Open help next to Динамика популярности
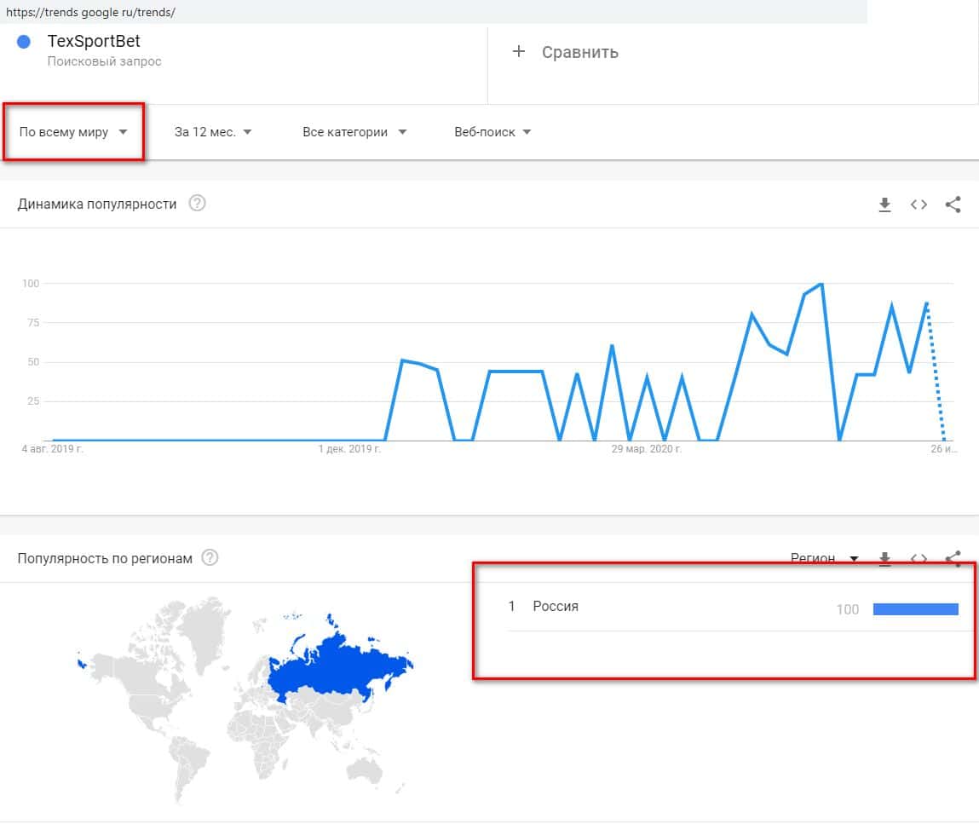The image size is (979, 824). pyautogui.click(x=197, y=204)
